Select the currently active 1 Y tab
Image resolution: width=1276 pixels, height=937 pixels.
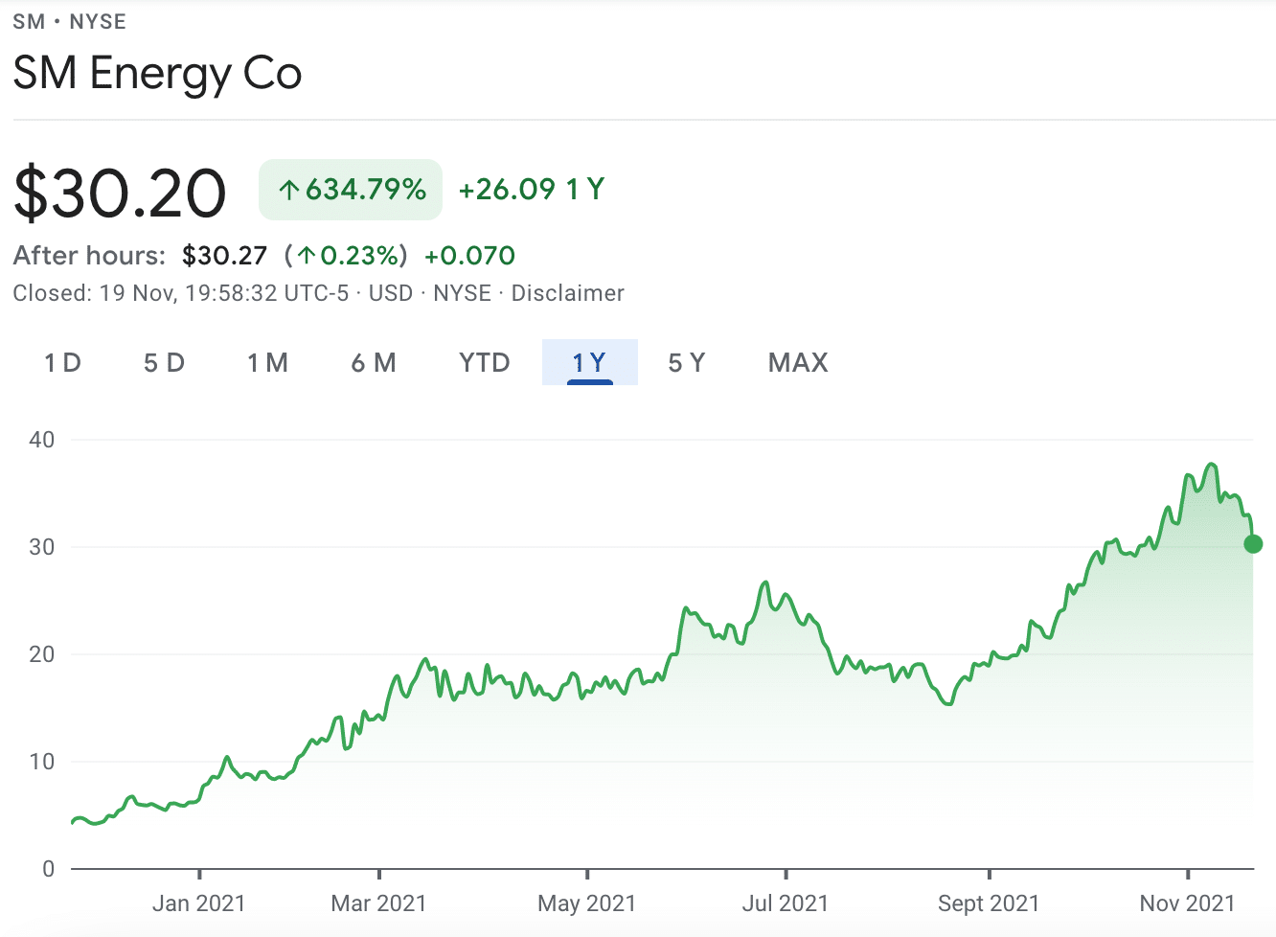[589, 362]
